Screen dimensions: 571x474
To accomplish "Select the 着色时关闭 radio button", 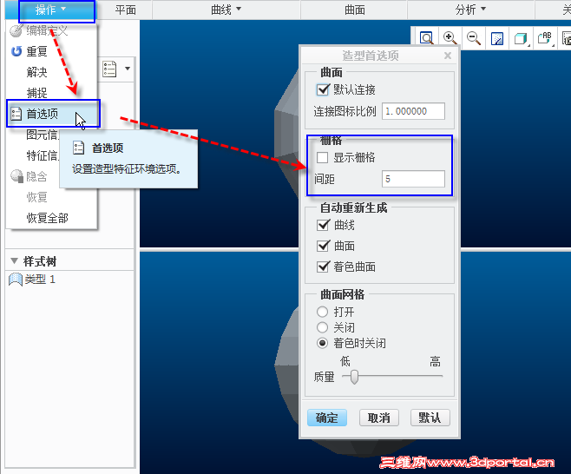I will [322, 343].
